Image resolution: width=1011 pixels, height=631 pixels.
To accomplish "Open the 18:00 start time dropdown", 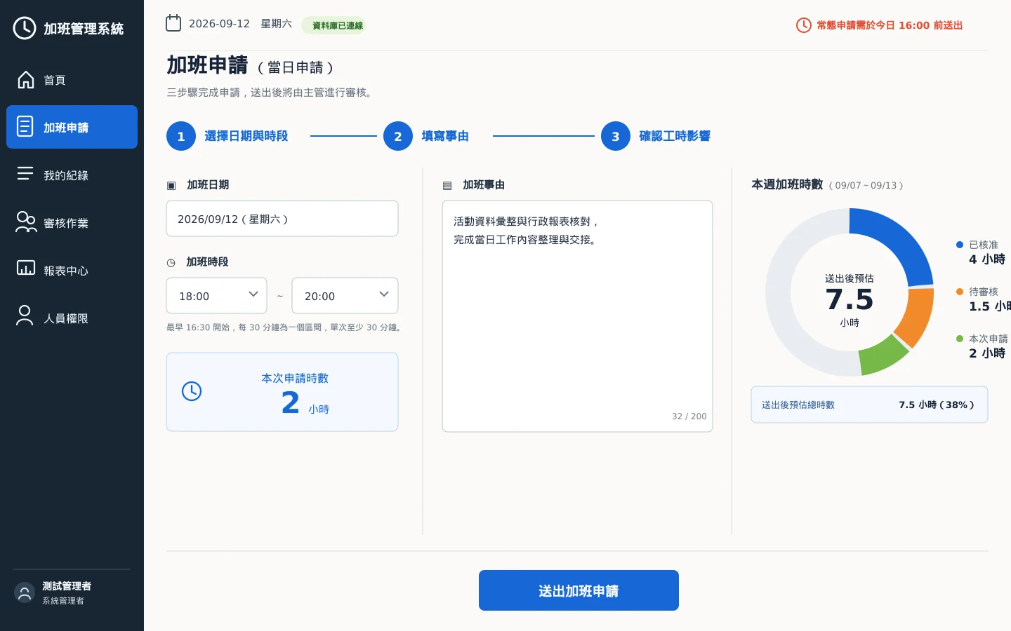I will coord(216,296).
